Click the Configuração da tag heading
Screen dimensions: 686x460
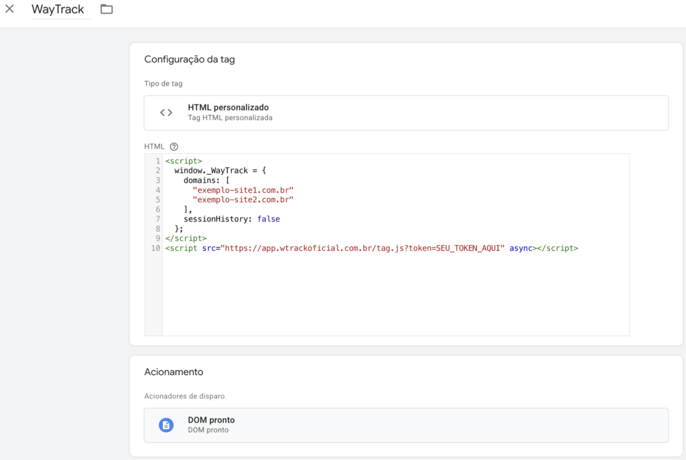point(190,60)
